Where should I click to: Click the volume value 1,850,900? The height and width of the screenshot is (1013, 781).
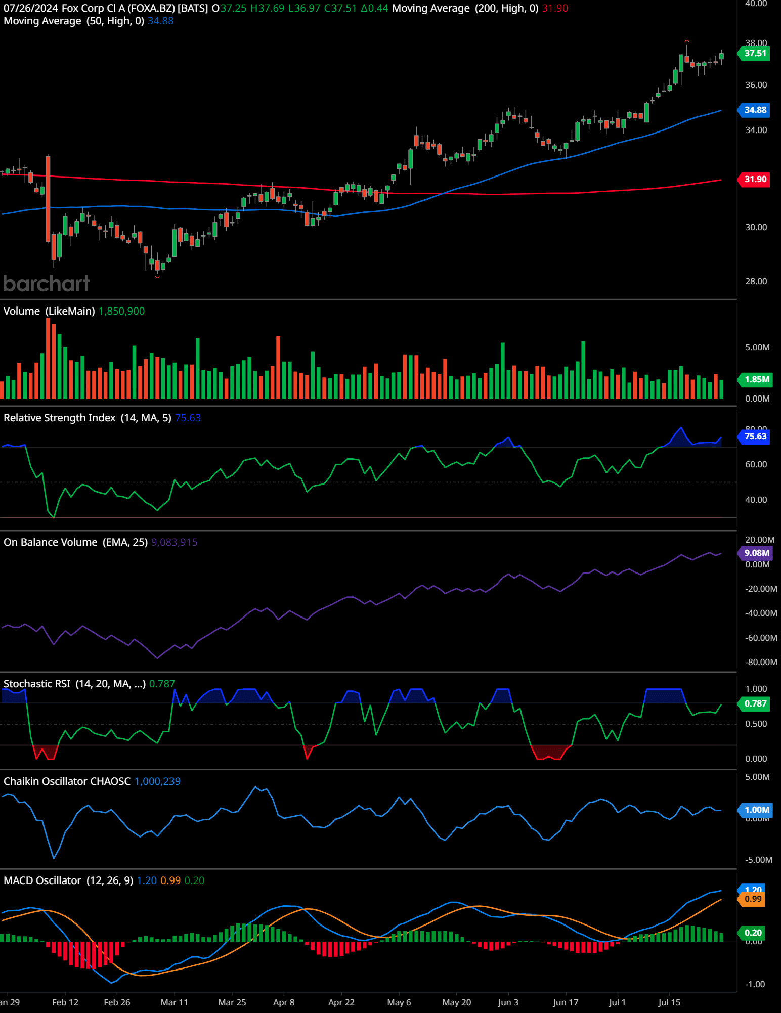[x=121, y=311]
